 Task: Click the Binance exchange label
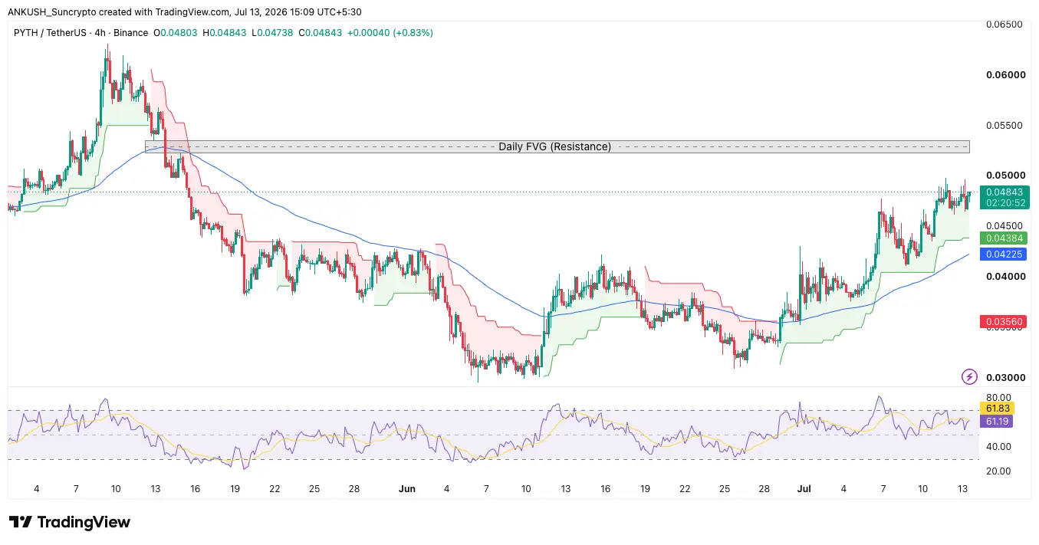click(x=133, y=33)
